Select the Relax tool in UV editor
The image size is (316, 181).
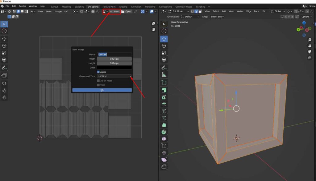pos(4,90)
